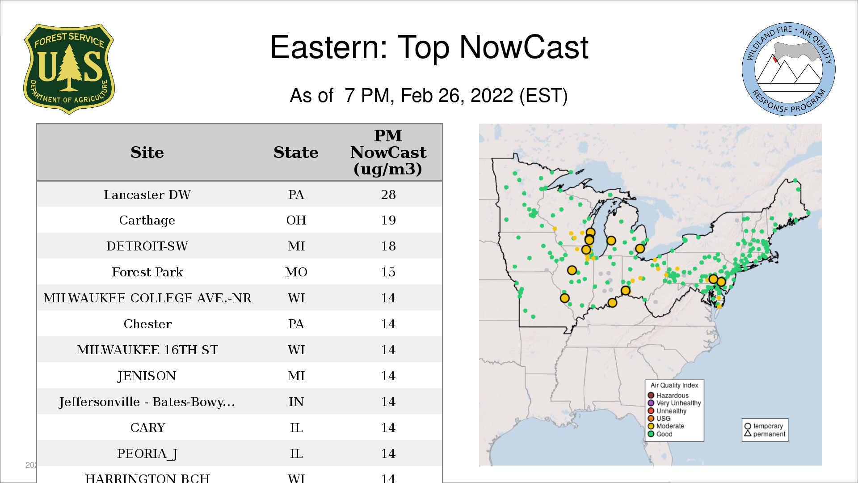Click the Forest Park row's MO state cell
Viewport: 858px width, 483px height.
coord(296,272)
